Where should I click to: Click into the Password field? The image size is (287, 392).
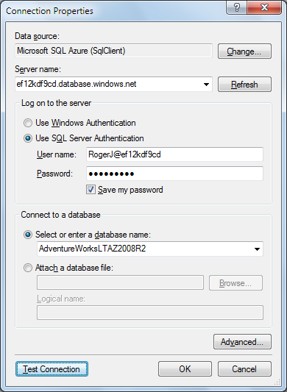(x=174, y=174)
